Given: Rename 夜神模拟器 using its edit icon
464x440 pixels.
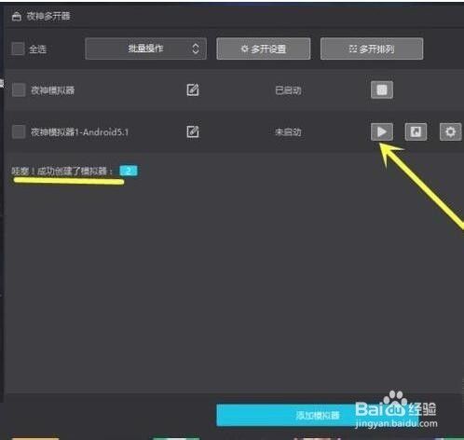Looking at the screenshot, I should [x=193, y=89].
